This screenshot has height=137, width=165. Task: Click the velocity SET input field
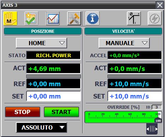pyautogui.click(x=135, y=96)
